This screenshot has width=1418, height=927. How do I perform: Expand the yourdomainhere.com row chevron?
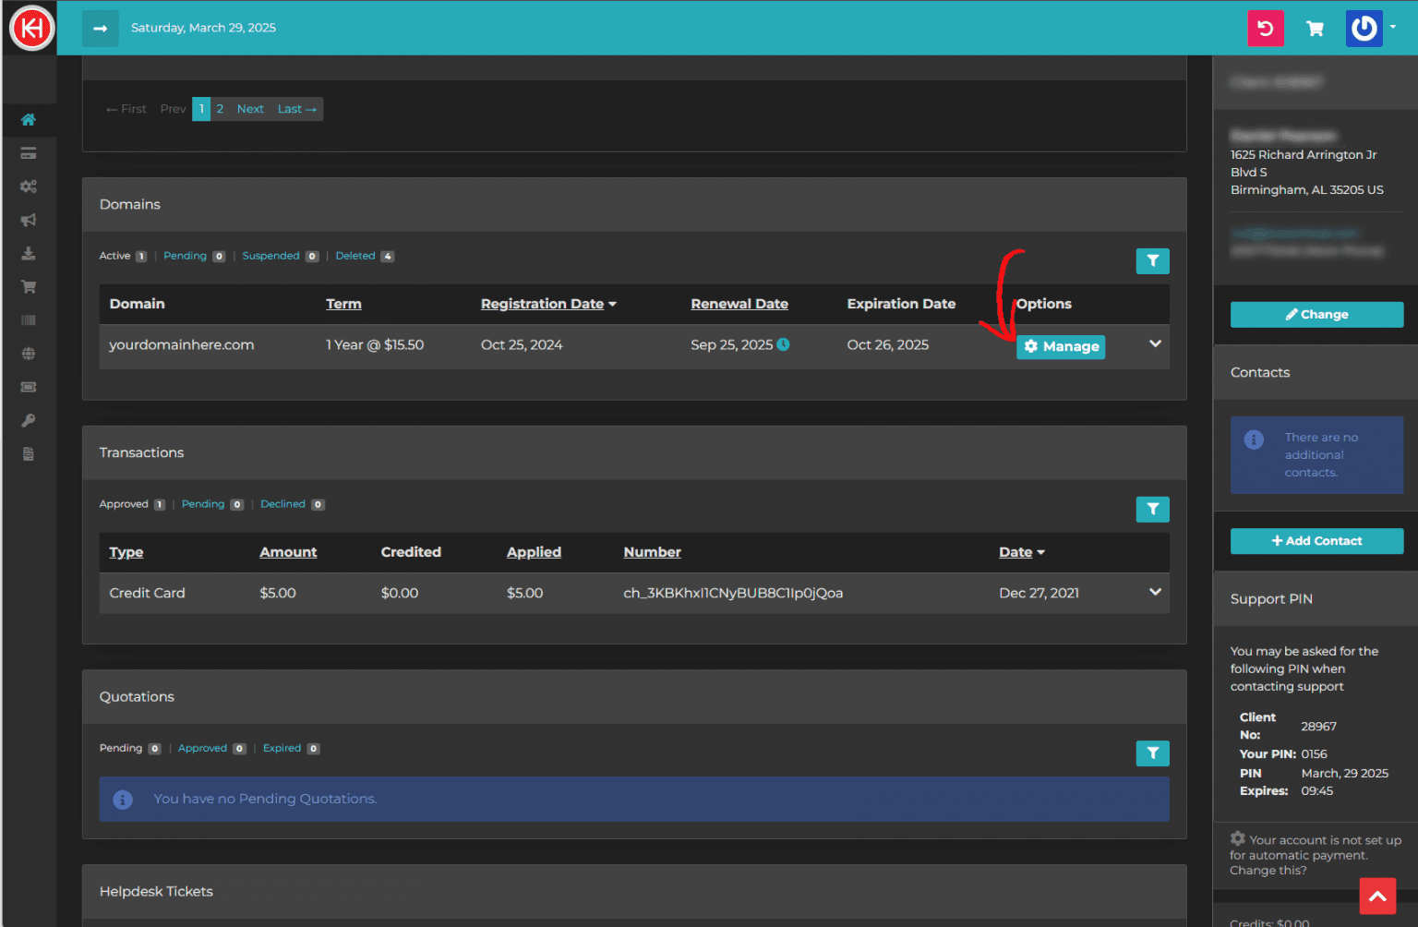point(1155,343)
